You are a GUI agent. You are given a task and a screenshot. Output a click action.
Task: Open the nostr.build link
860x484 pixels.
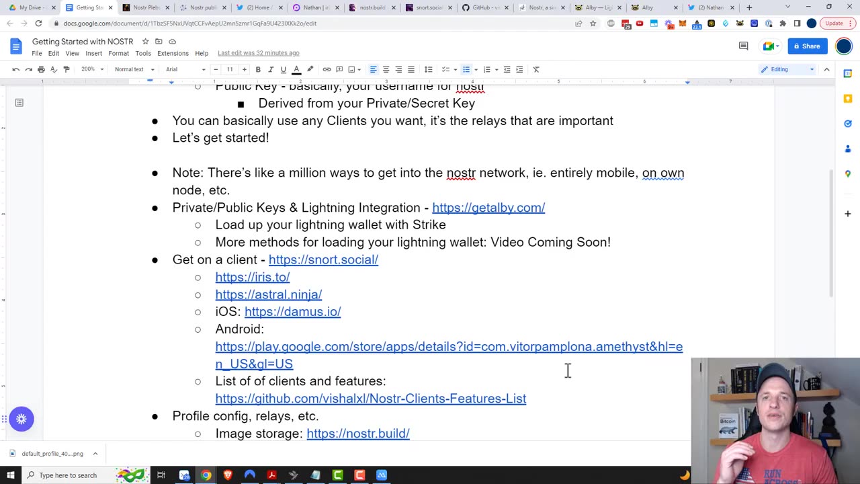coord(358,434)
